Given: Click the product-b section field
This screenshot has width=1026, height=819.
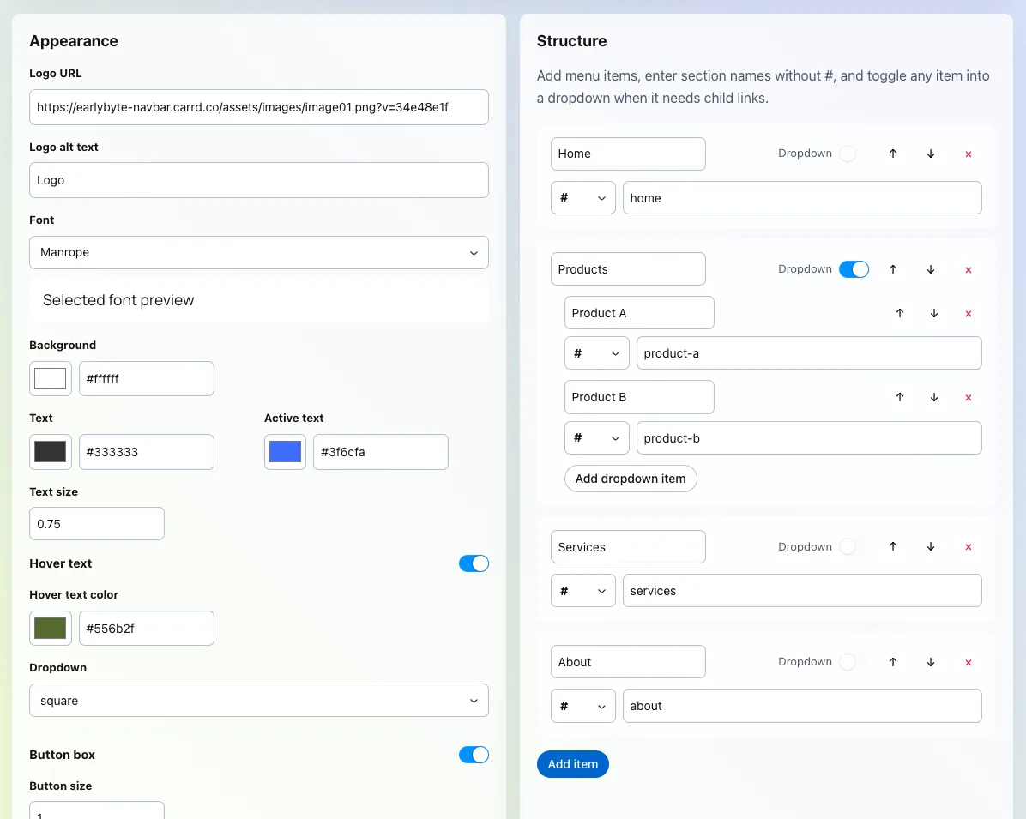Looking at the screenshot, I should (x=810, y=437).
